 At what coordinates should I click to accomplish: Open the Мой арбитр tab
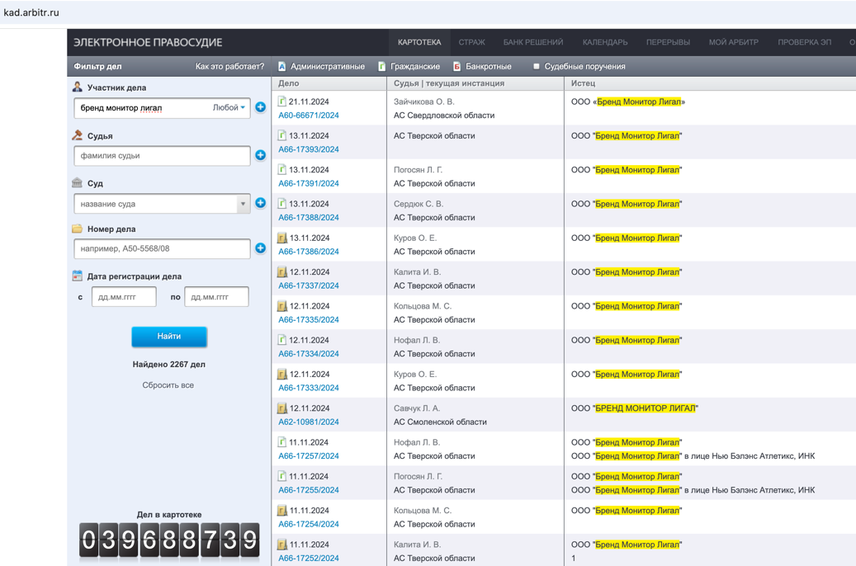click(734, 42)
